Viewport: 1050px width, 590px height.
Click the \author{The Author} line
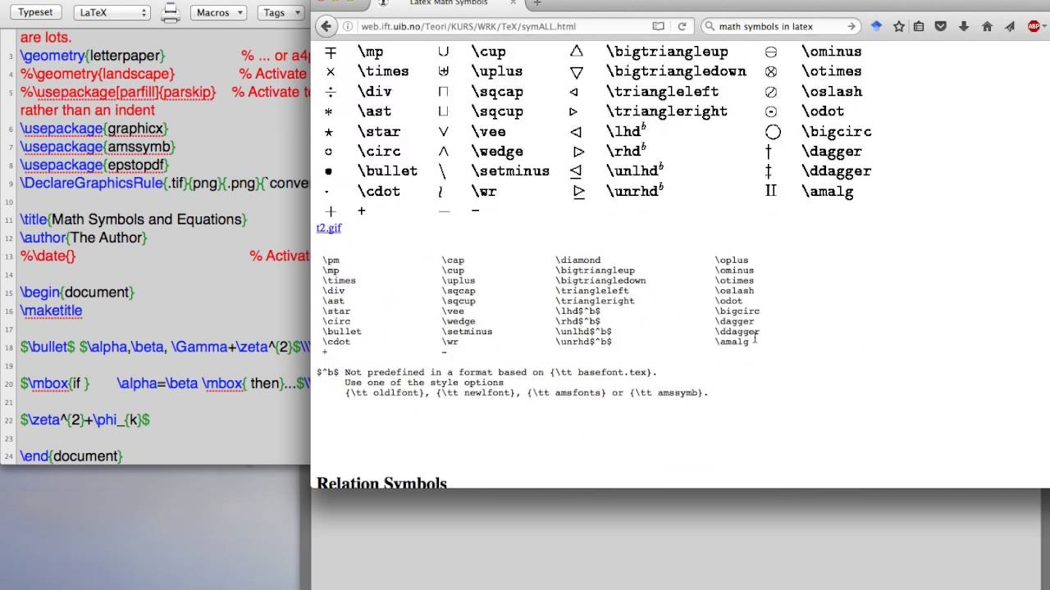(x=84, y=238)
